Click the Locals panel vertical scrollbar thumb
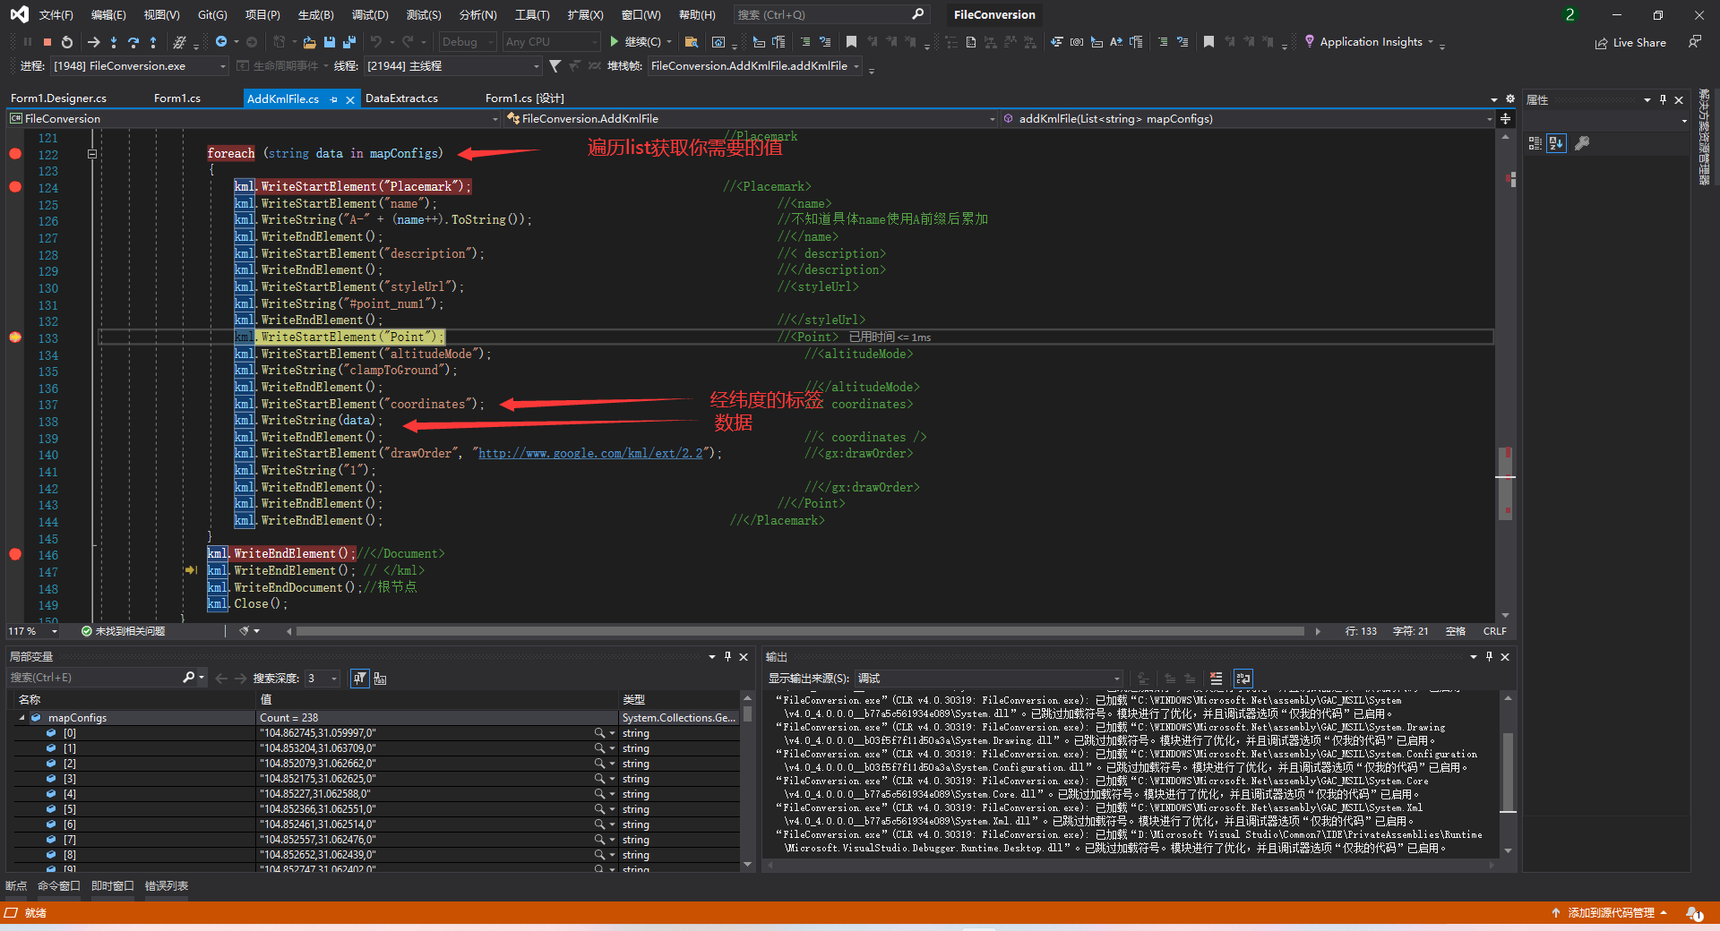The height and width of the screenshot is (931, 1720). coord(747,713)
